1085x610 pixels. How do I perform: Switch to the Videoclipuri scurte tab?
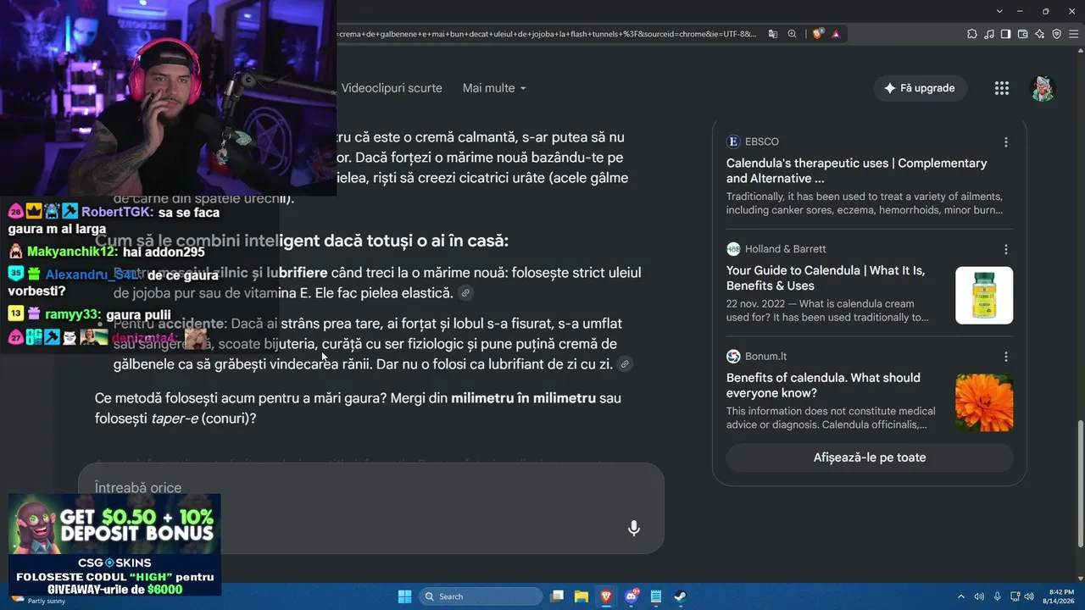(x=392, y=88)
